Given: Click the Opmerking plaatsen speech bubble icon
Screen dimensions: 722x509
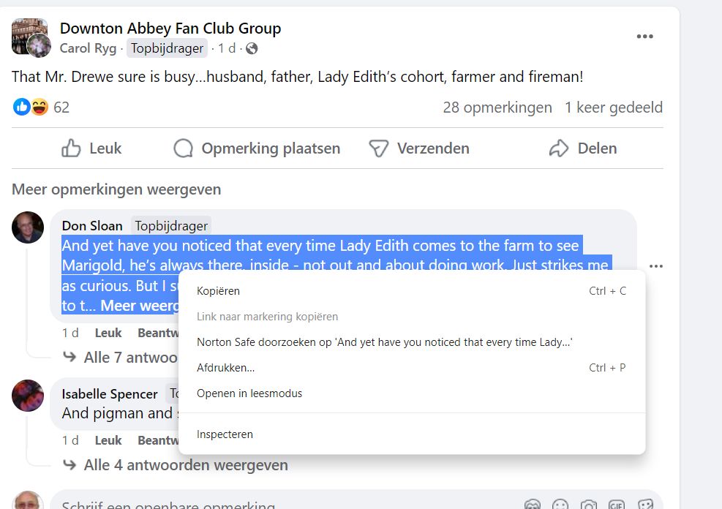Looking at the screenshot, I should 183,148.
